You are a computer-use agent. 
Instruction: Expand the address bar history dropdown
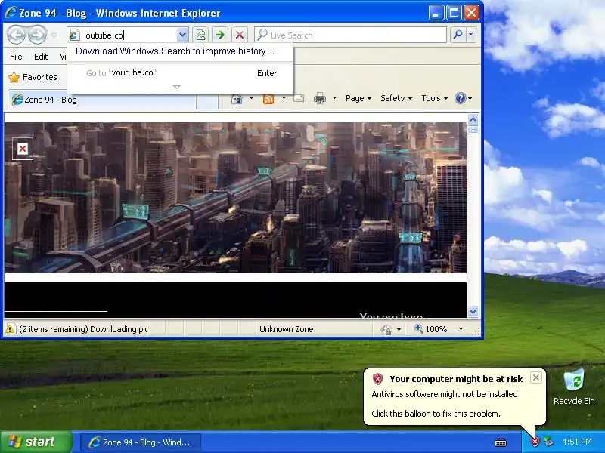(x=182, y=35)
